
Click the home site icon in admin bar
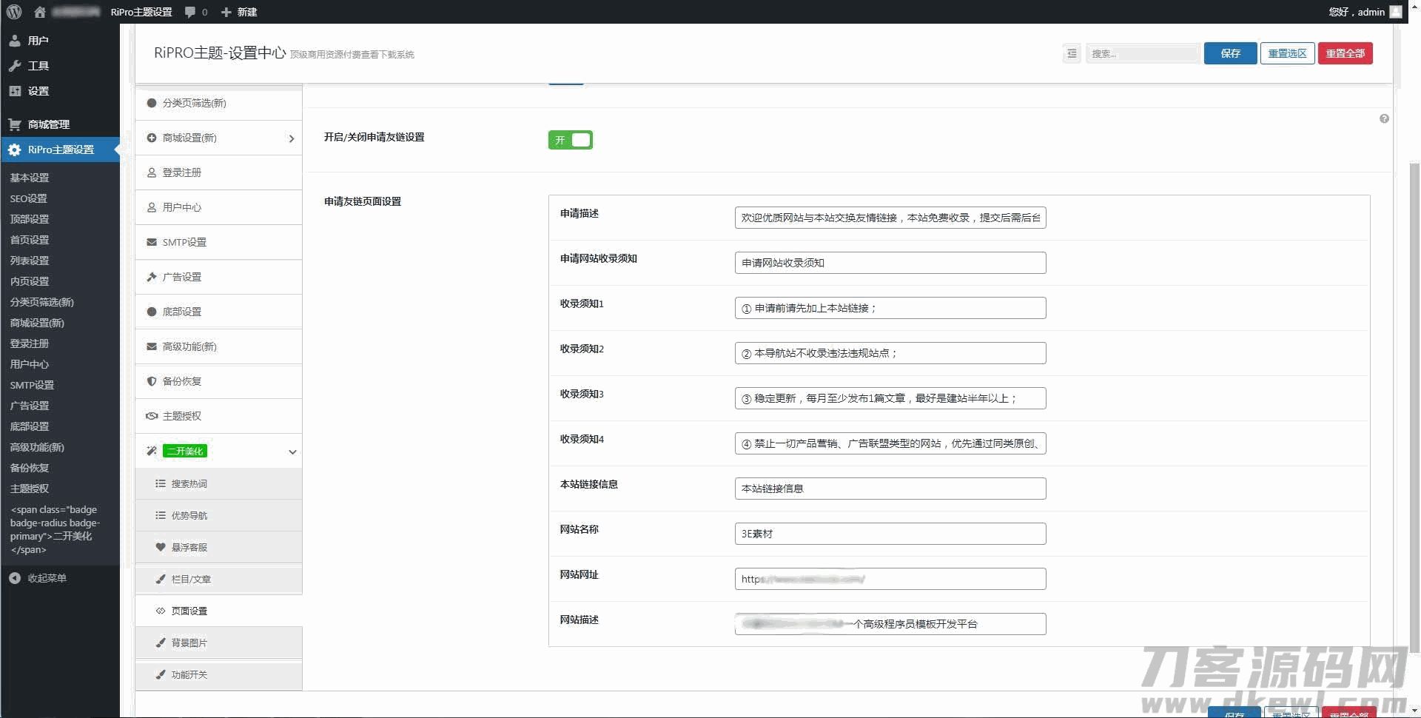click(x=40, y=12)
